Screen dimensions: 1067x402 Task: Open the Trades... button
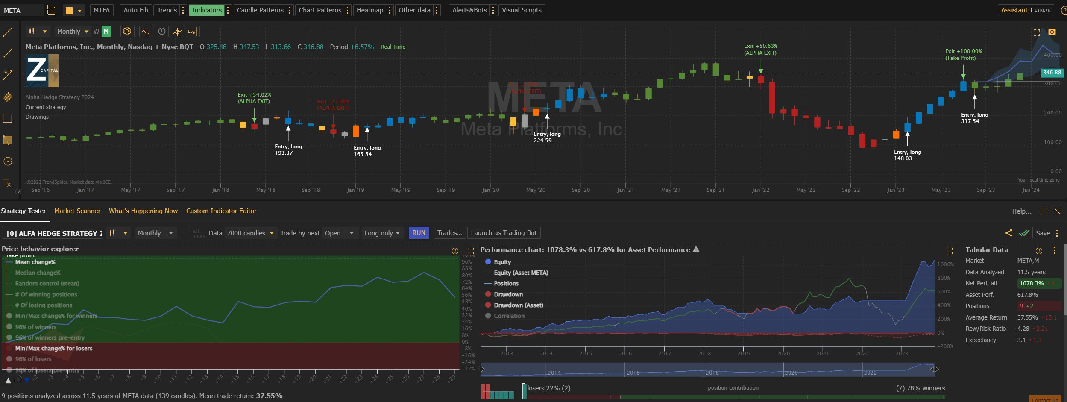pos(450,233)
